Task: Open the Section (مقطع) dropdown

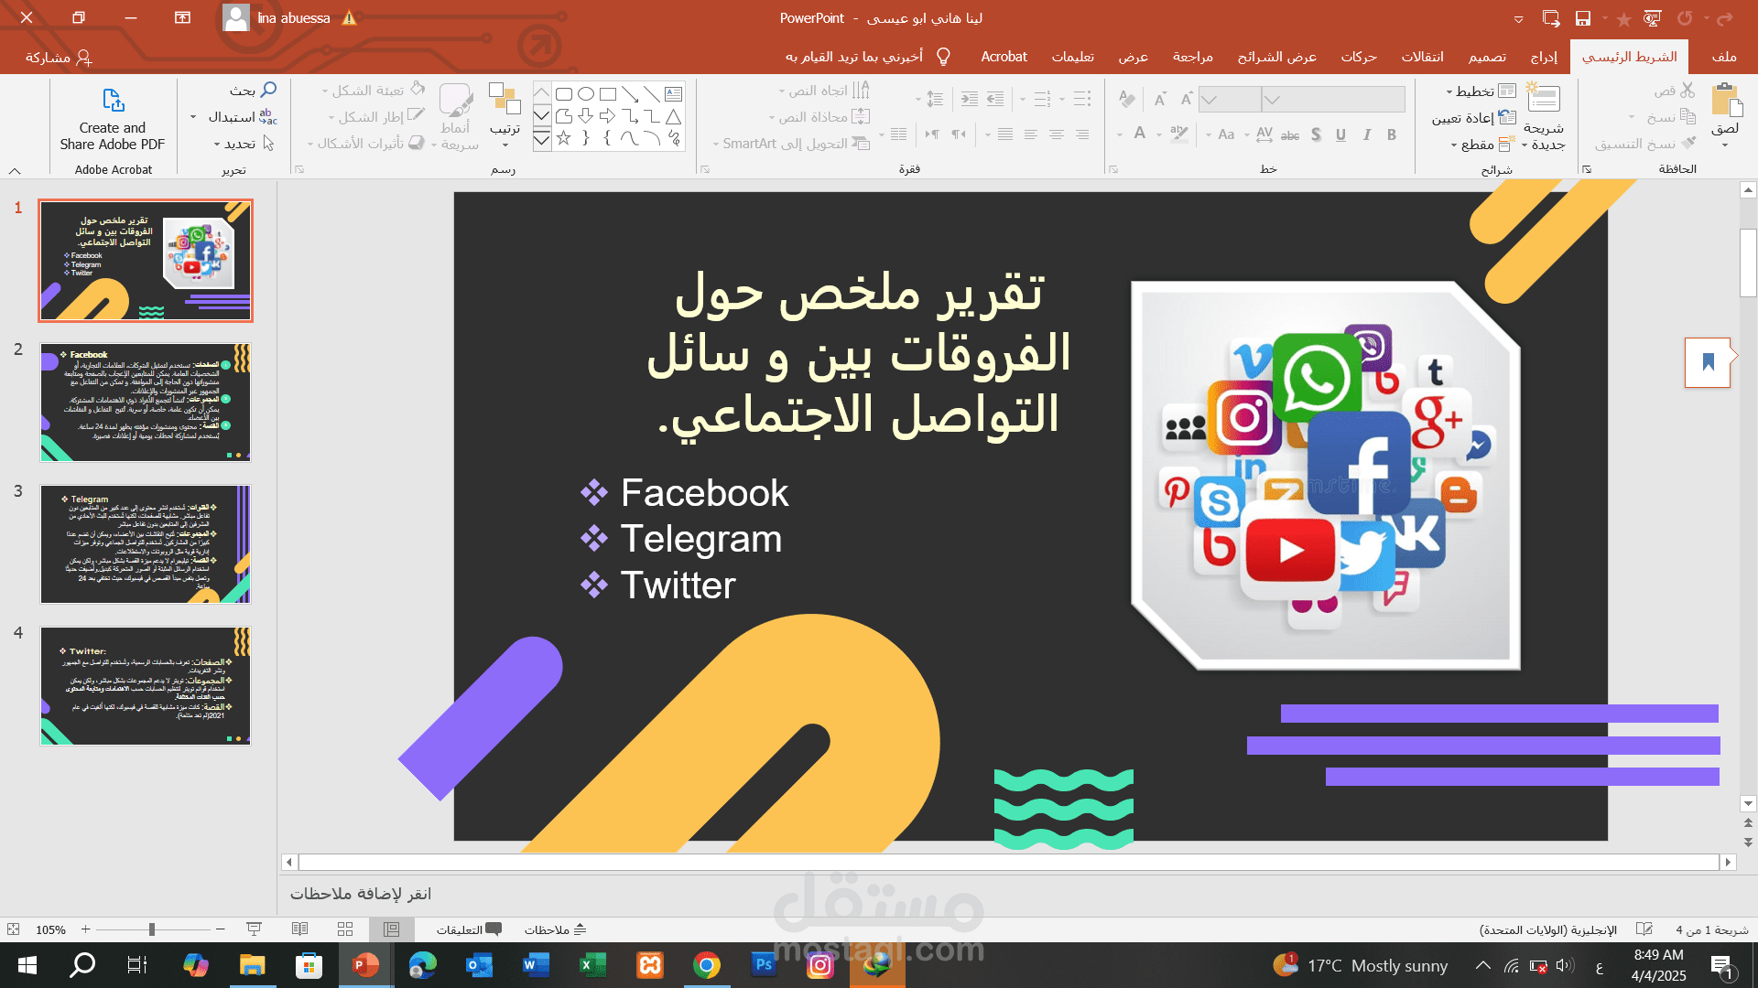Action: coord(1481,145)
